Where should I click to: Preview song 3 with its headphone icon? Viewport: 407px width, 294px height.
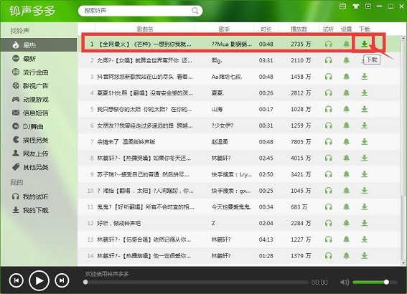click(329, 77)
